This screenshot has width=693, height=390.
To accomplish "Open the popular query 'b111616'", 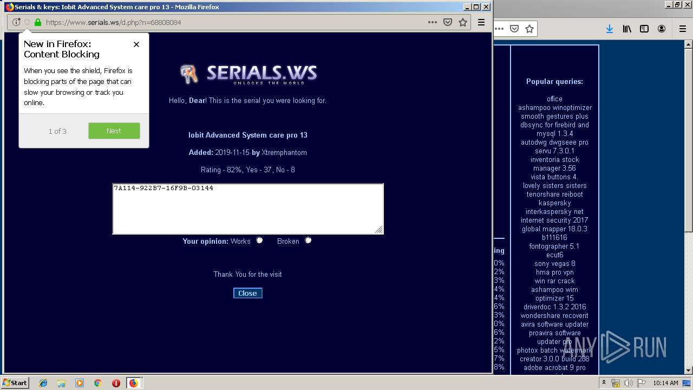I will click(x=554, y=238).
